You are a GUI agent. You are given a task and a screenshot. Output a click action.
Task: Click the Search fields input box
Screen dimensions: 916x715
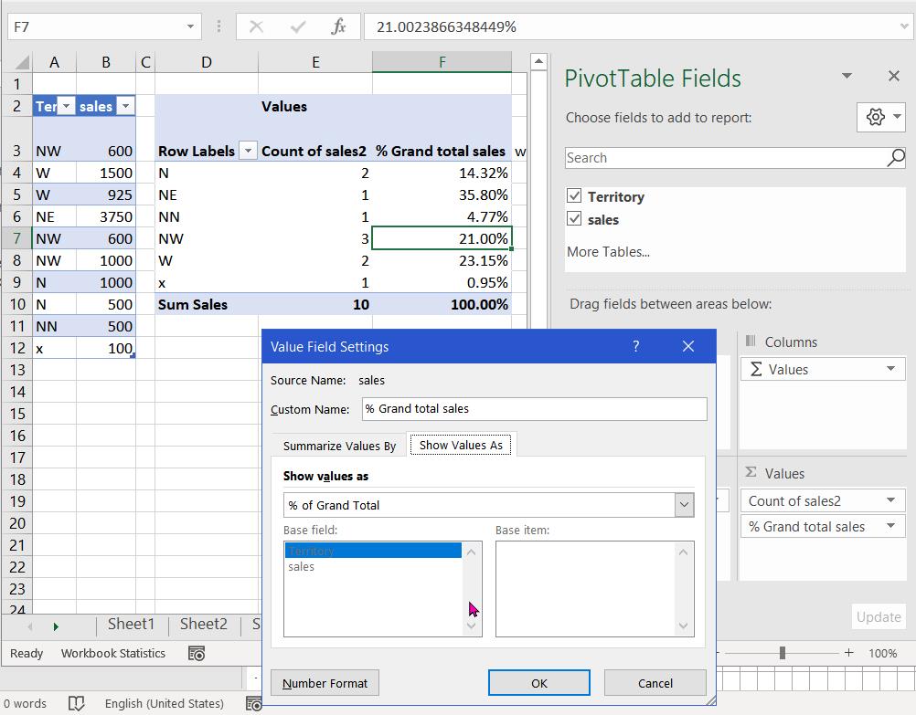point(724,158)
